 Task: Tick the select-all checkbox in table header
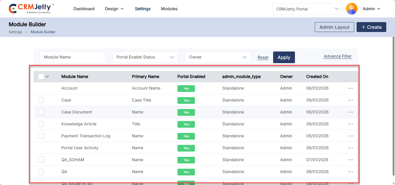tap(41, 77)
